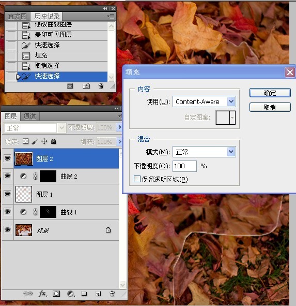Click chain link icon of 曲线 2
The width and height of the screenshot is (296, 306).
(x=35, y=177)
